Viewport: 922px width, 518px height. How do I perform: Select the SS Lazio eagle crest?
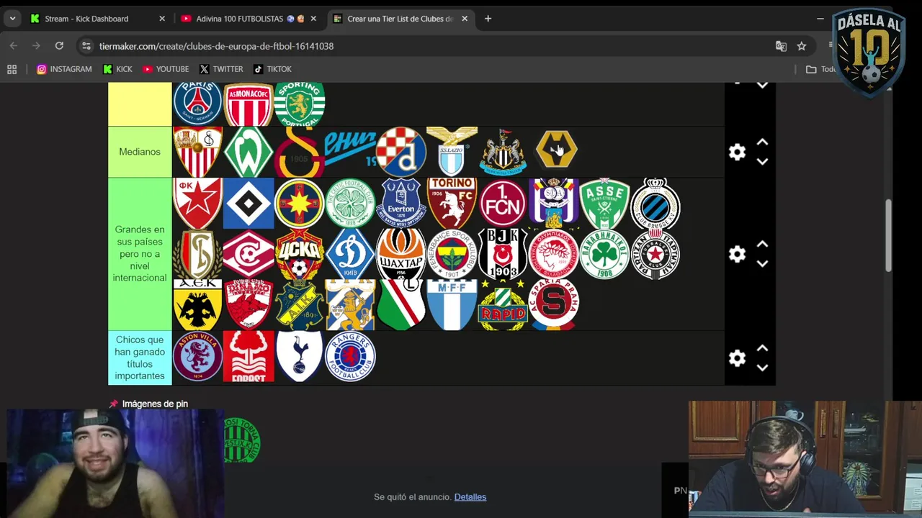pos(452,152)
